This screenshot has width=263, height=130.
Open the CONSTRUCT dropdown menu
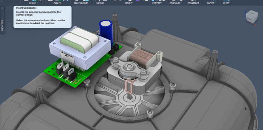[x=194, y=3]
